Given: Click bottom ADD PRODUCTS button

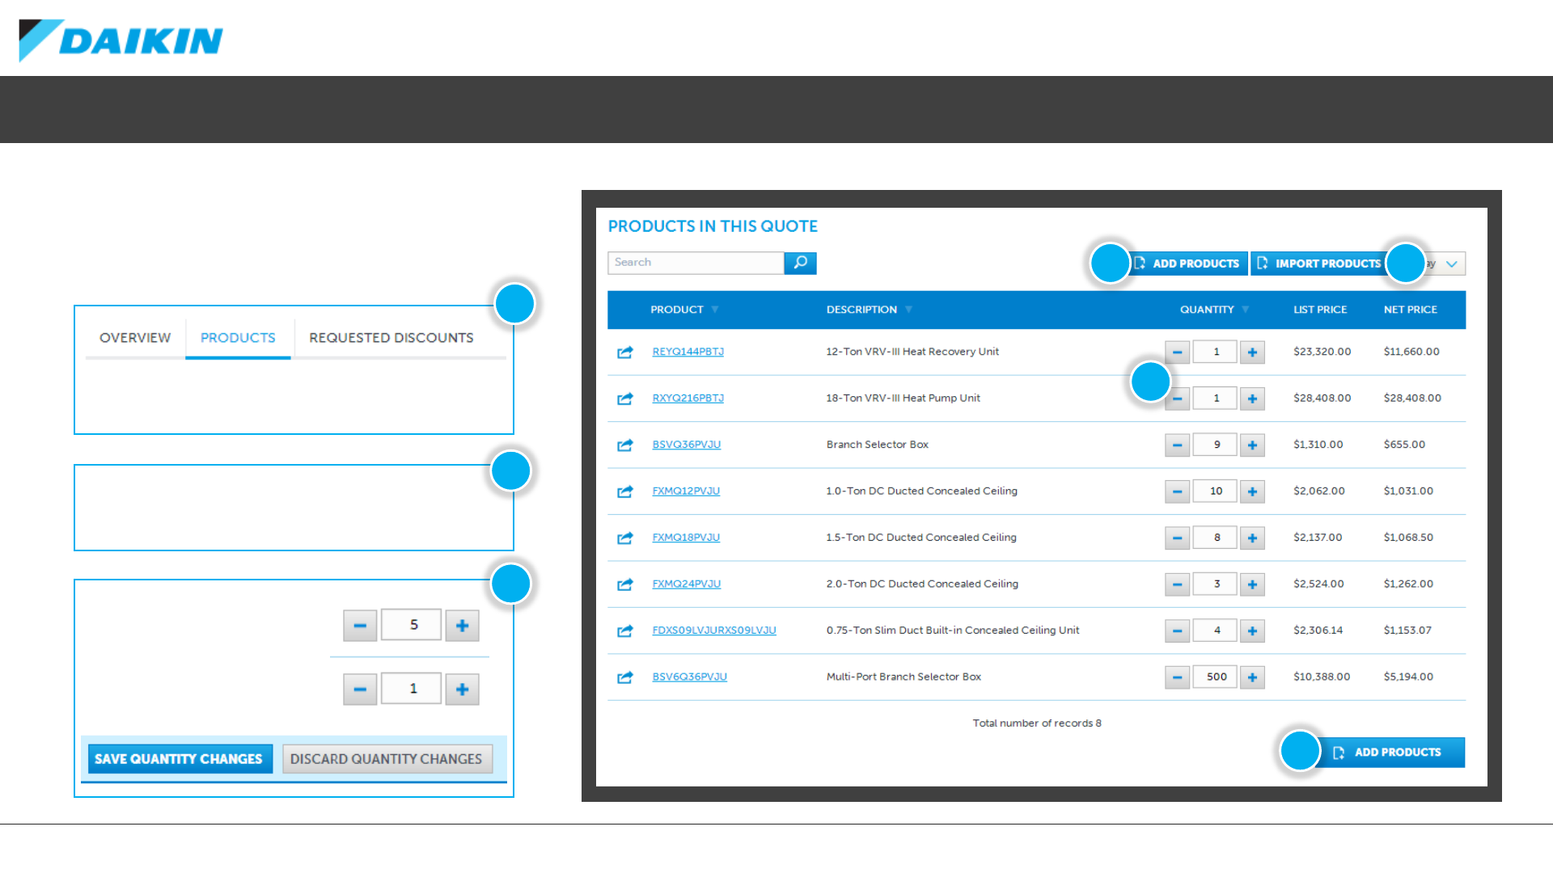Looking at the screenshot, I should 1397,753.
